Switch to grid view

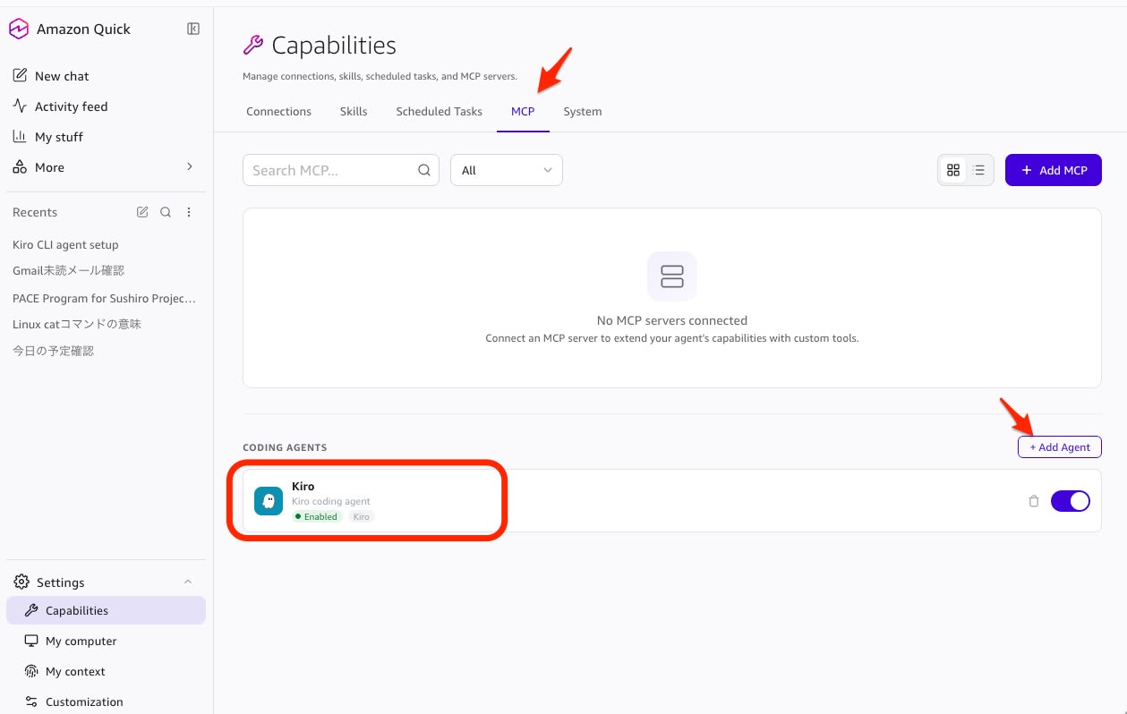click(x=953, y=170)
